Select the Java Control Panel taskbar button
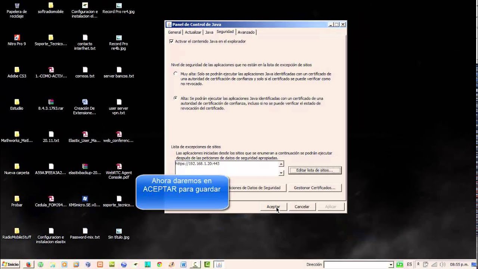 (x=219, y=265)
